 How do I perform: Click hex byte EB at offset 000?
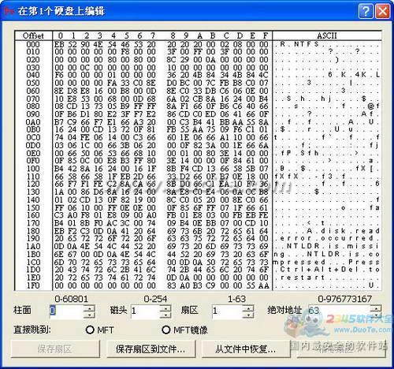point(59,44)
